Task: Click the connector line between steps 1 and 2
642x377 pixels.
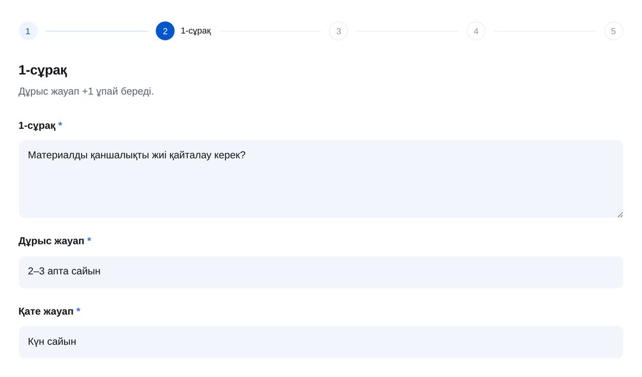Action: 97,31
